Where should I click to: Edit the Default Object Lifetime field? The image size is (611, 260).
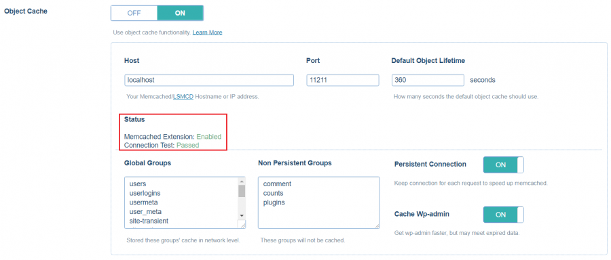(428, 80)
